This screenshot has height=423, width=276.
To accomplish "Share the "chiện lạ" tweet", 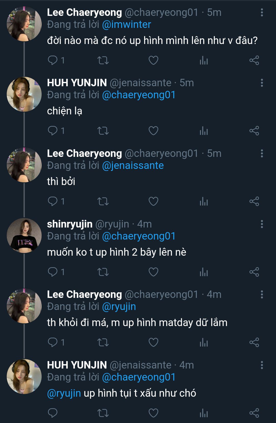I will 254,131.
